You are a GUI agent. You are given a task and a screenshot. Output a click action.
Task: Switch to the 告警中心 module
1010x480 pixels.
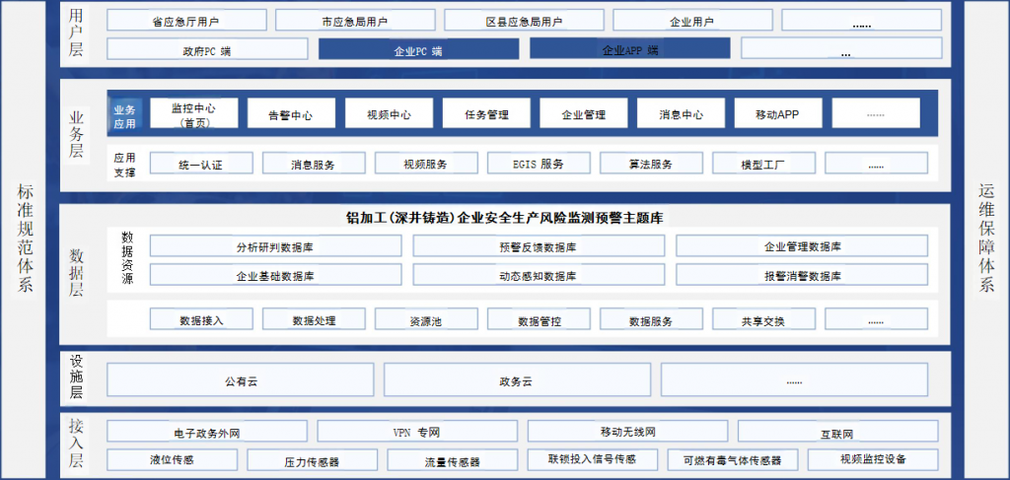coord(290,114)
